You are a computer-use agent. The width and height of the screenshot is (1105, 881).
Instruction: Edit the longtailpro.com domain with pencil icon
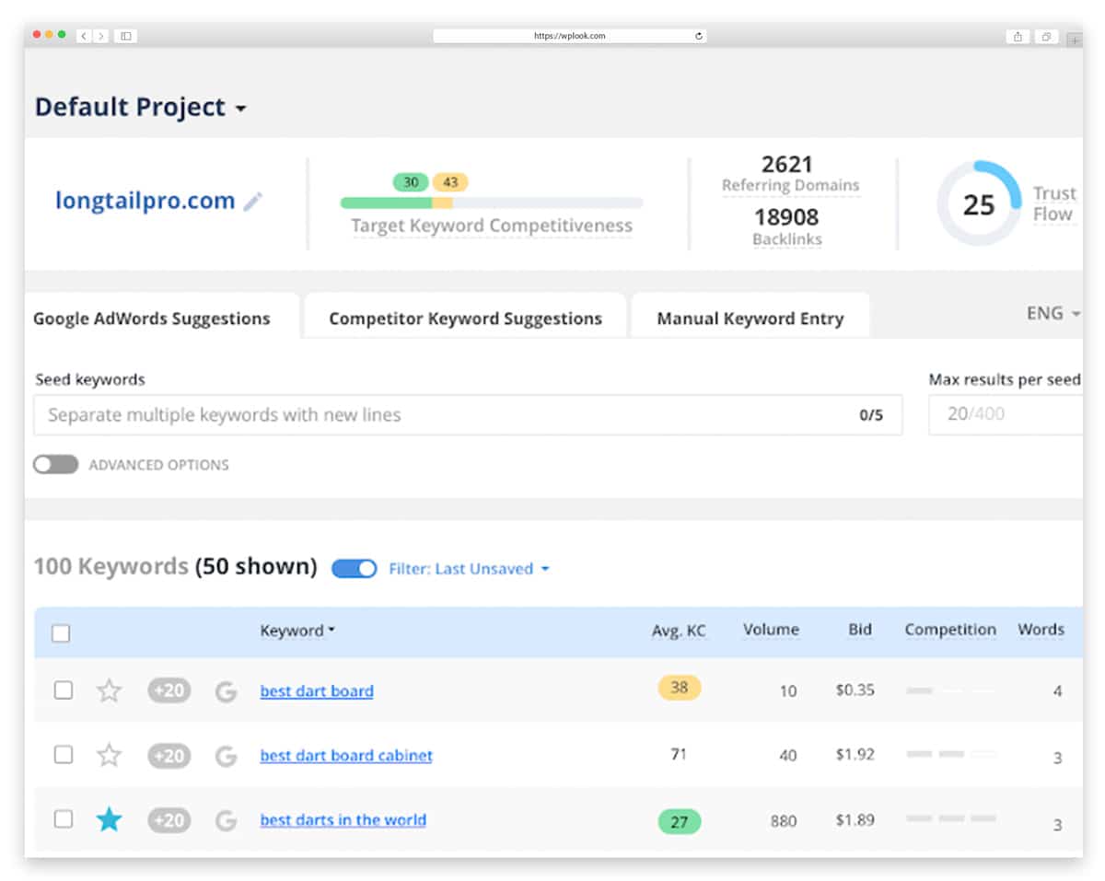click(x=252, y=202)
